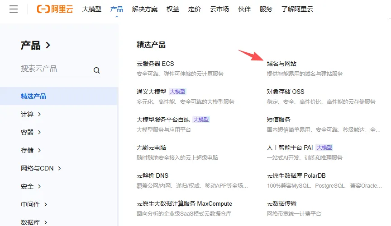This screenshot has width=391, height=226.
Task: Open the hamburger menu icon
Action: pos(14,9)
